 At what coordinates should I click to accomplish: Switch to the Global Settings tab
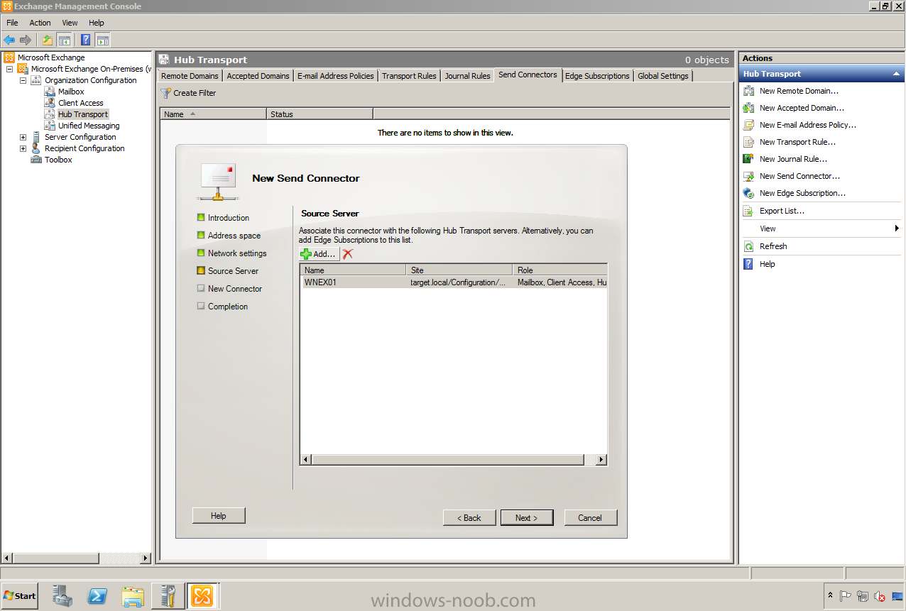click(662, 76)
